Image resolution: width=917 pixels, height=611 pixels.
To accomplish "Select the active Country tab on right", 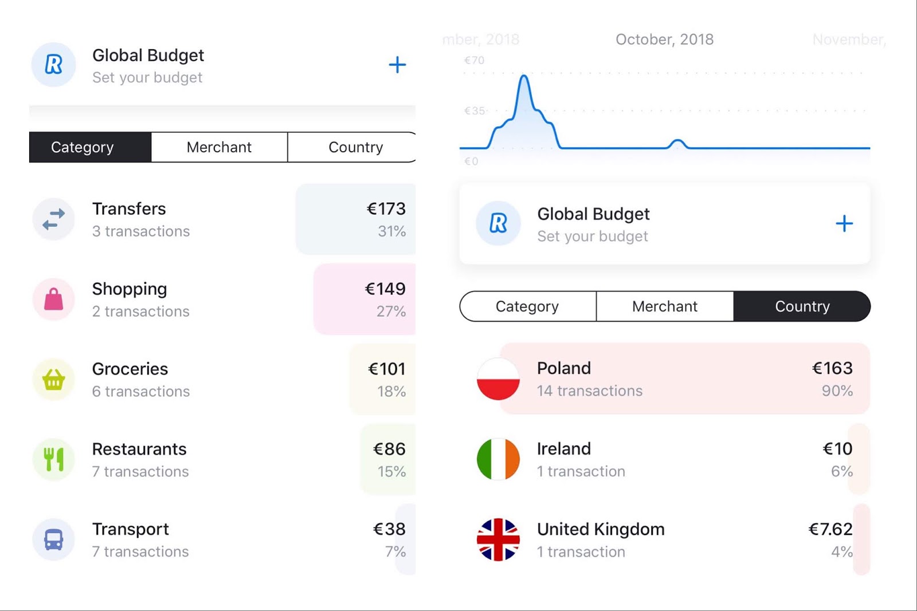I will [x=802, y=306].
